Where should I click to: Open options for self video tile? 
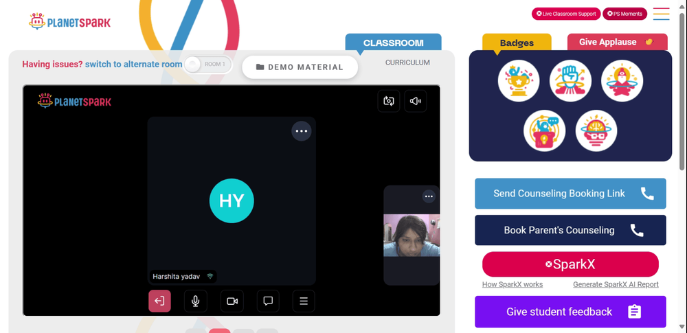429,196
